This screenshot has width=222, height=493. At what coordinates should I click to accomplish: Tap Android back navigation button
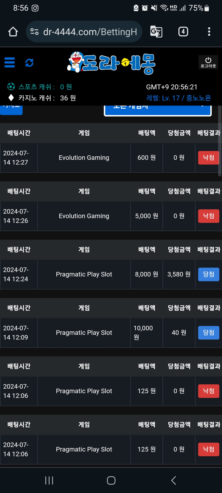(x=174, y=480)
